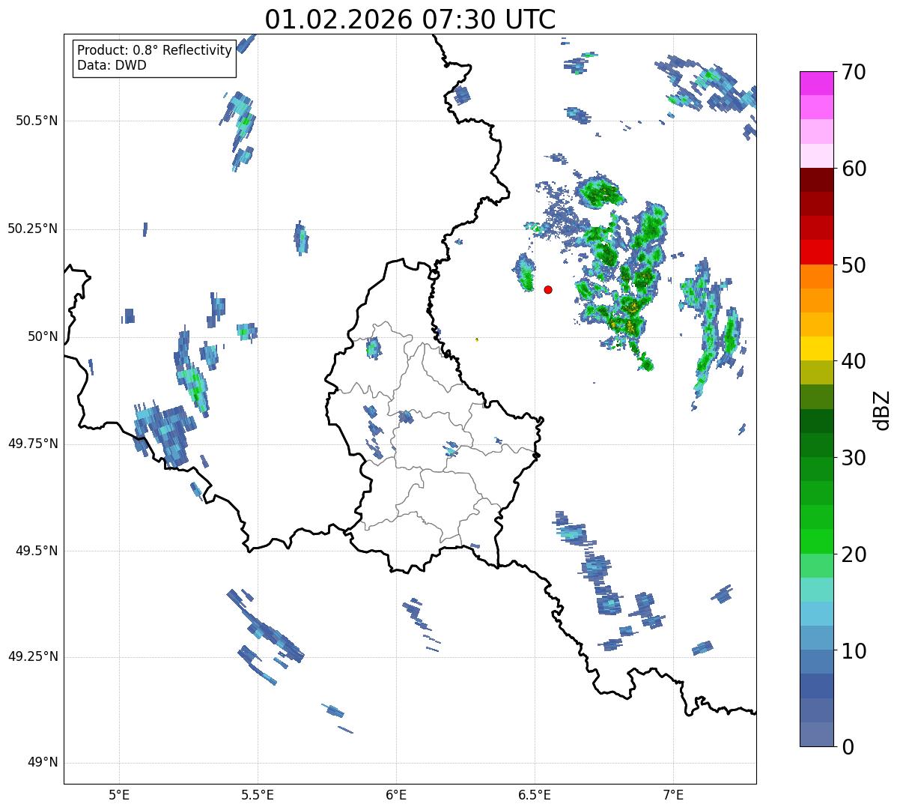Click the red station marker dot
The width and height of the screenshot is (900, 810).
[x=548, y=289]
